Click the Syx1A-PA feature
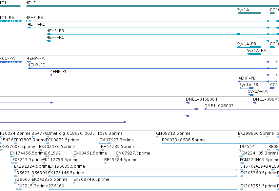The width and height of the screenshot is (279, 191). [x=251, y=95]
